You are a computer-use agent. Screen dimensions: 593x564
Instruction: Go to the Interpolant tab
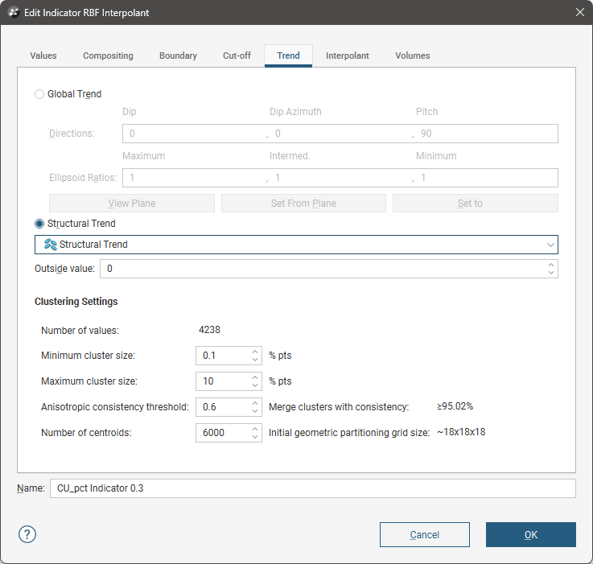point(347,56)
